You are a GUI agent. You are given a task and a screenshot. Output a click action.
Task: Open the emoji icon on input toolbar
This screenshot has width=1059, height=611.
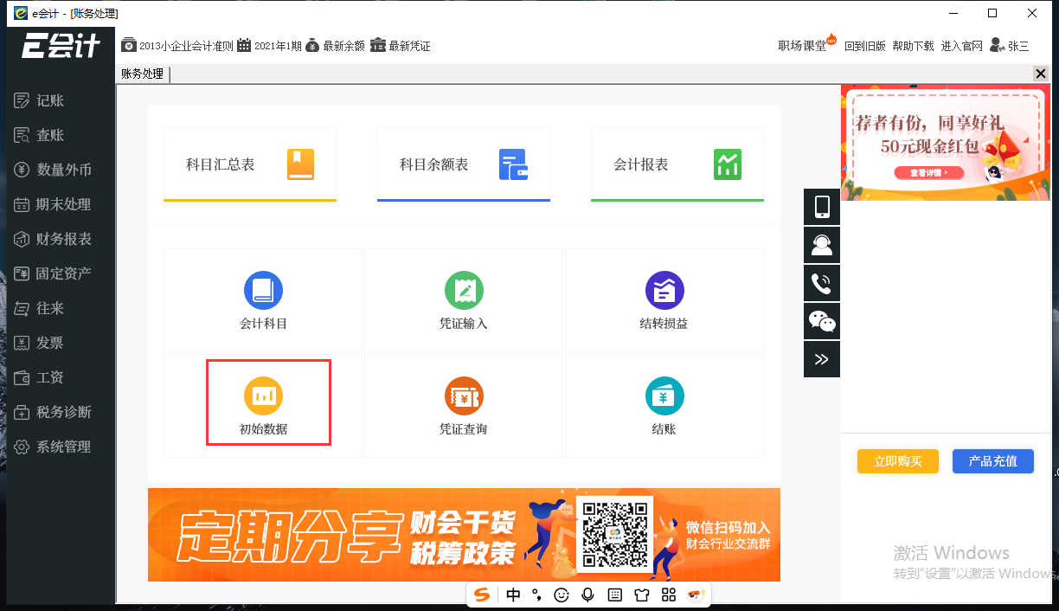point(562,595)
